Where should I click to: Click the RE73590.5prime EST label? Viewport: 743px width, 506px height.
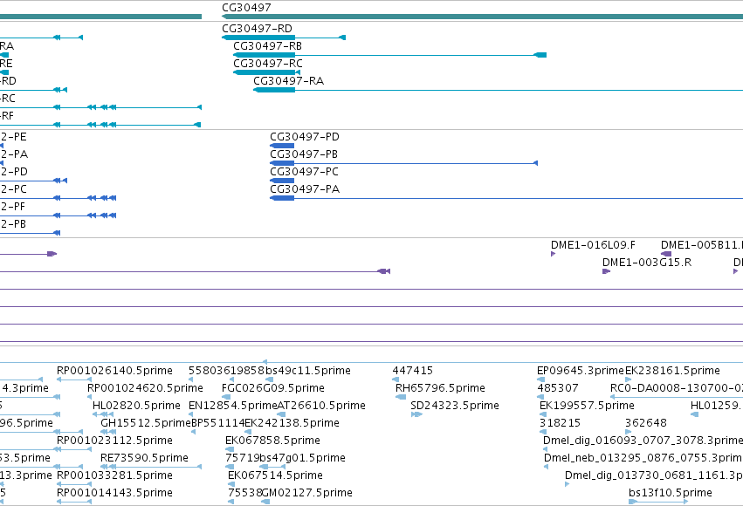point(144,458)
